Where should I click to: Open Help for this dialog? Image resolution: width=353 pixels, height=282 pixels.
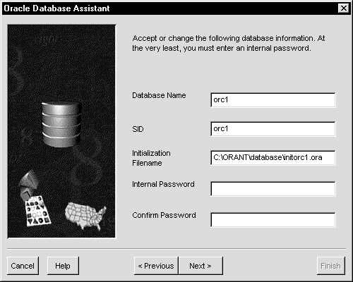[63, 266]
